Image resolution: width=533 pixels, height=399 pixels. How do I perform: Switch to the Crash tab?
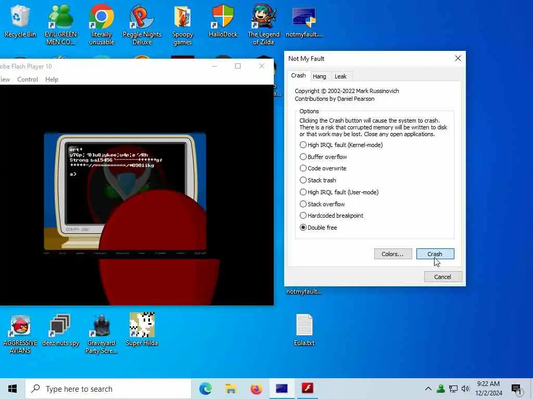298,76
